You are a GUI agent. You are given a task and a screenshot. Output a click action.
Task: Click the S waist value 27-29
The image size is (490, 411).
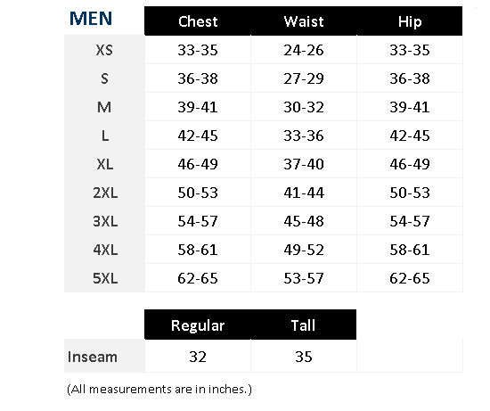coord(304,78)
